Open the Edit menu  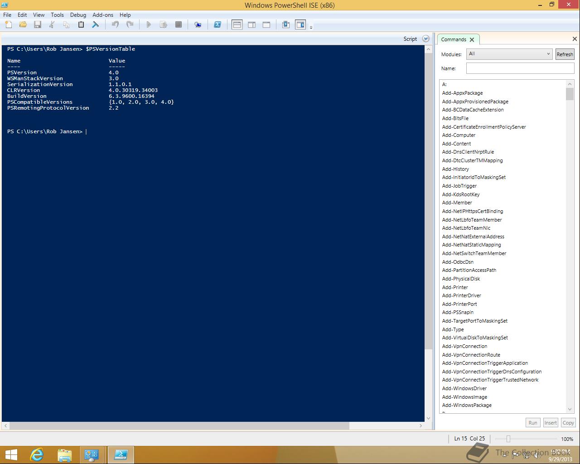click(x=22, y=14)
